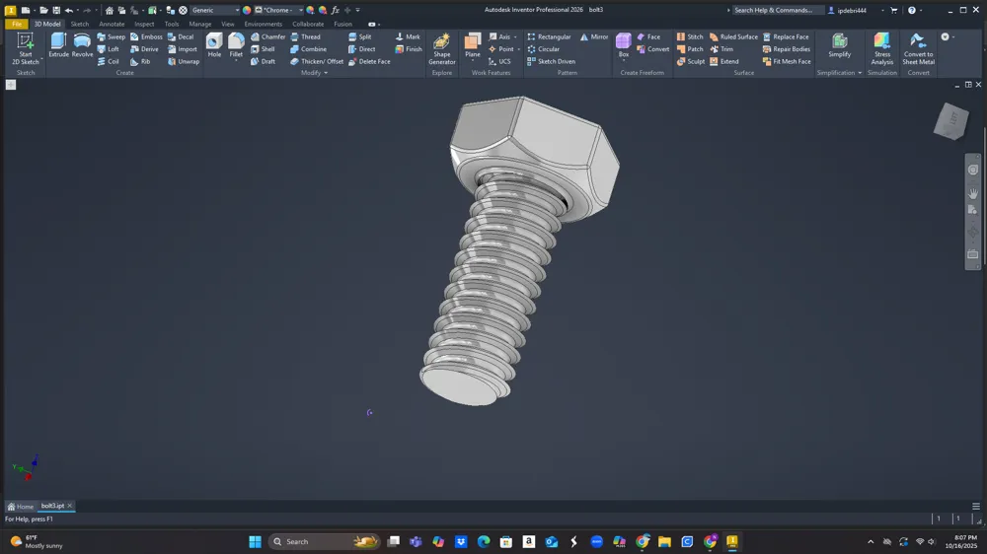Screen dimensions: 987x554
Task: Select the Revolve tool
Action: click(82, 46)
